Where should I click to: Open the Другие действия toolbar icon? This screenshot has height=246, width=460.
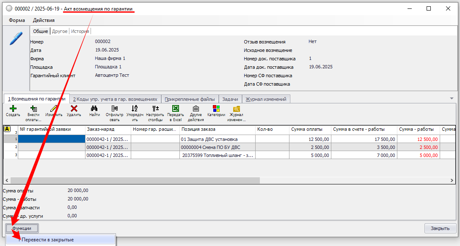[196, 109]
